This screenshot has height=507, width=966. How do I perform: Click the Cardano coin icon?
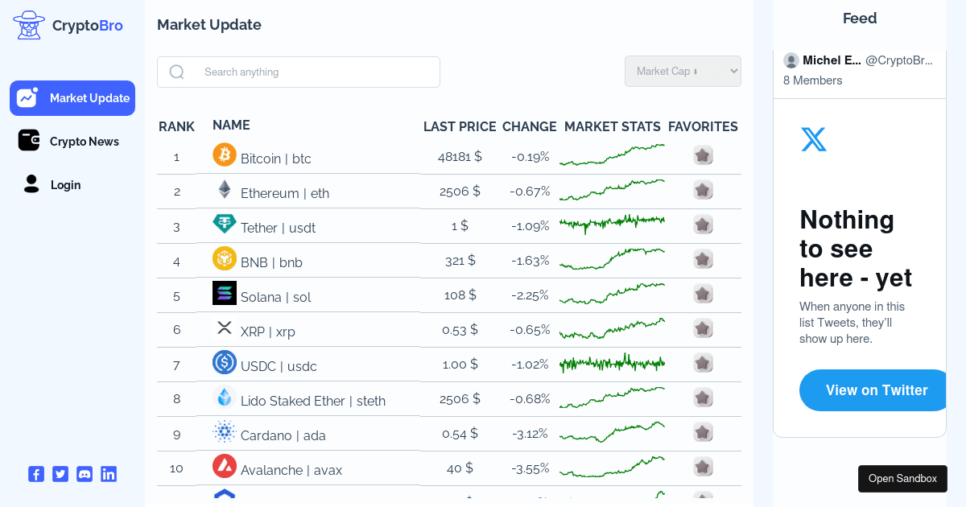point(225,431)
